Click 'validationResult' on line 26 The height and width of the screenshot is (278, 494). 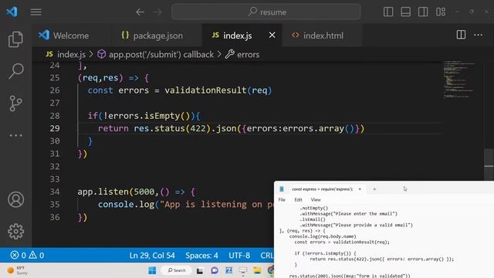coord(205,90)
